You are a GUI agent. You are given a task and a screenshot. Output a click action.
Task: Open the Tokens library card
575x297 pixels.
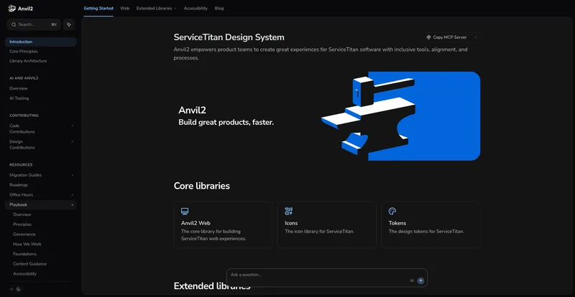tap(431, 225)
